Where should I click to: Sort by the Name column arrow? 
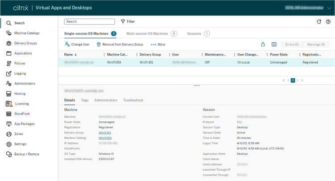pyautogui.click(x=75, y=55)
